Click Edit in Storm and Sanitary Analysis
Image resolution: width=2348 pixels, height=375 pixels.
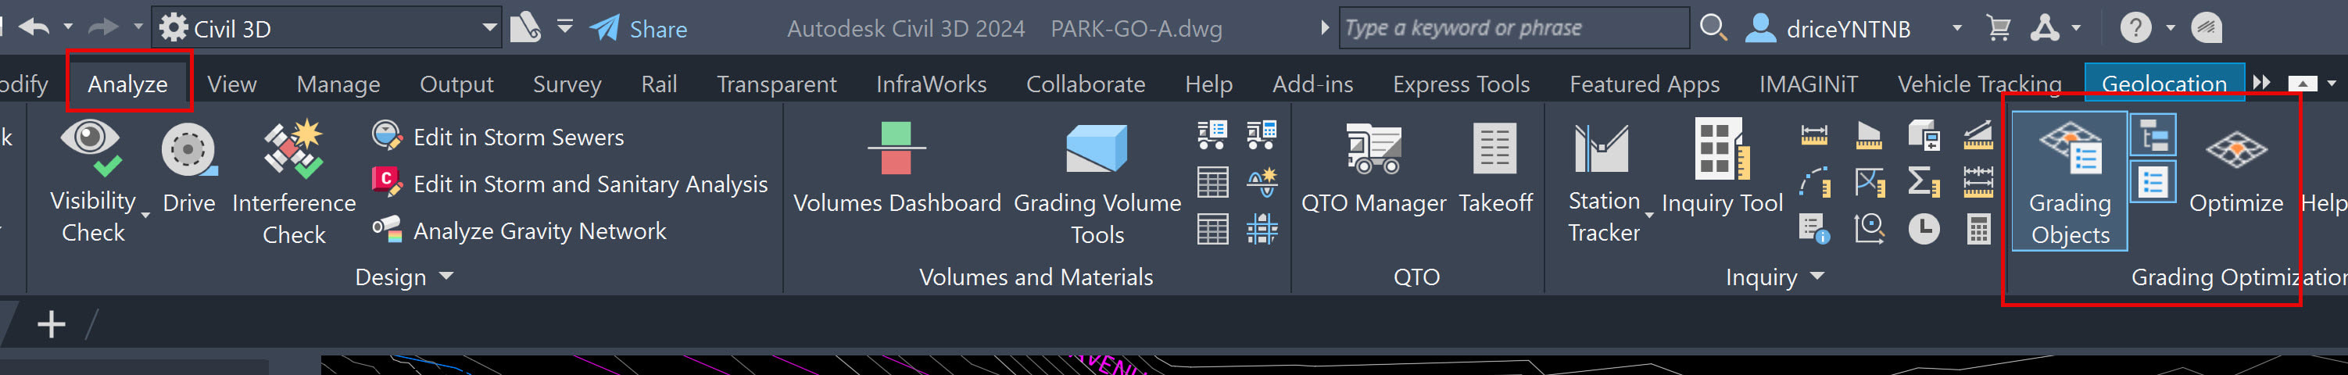tap(570, 183)
